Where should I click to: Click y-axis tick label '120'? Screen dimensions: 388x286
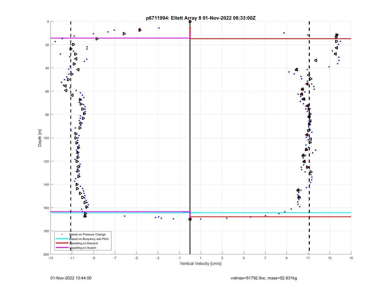(x=46, y=161)
